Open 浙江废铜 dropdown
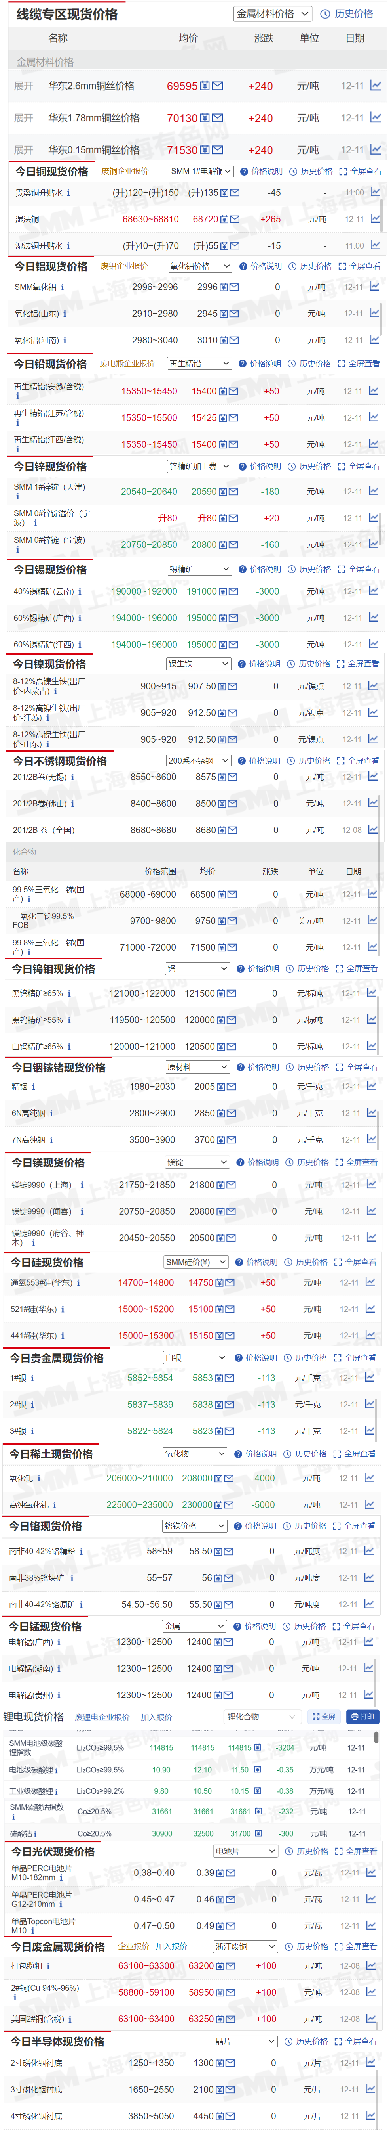 (245, 1946)
